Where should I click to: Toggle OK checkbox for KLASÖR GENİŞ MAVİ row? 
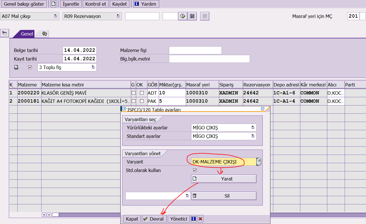tap(142, 93)
